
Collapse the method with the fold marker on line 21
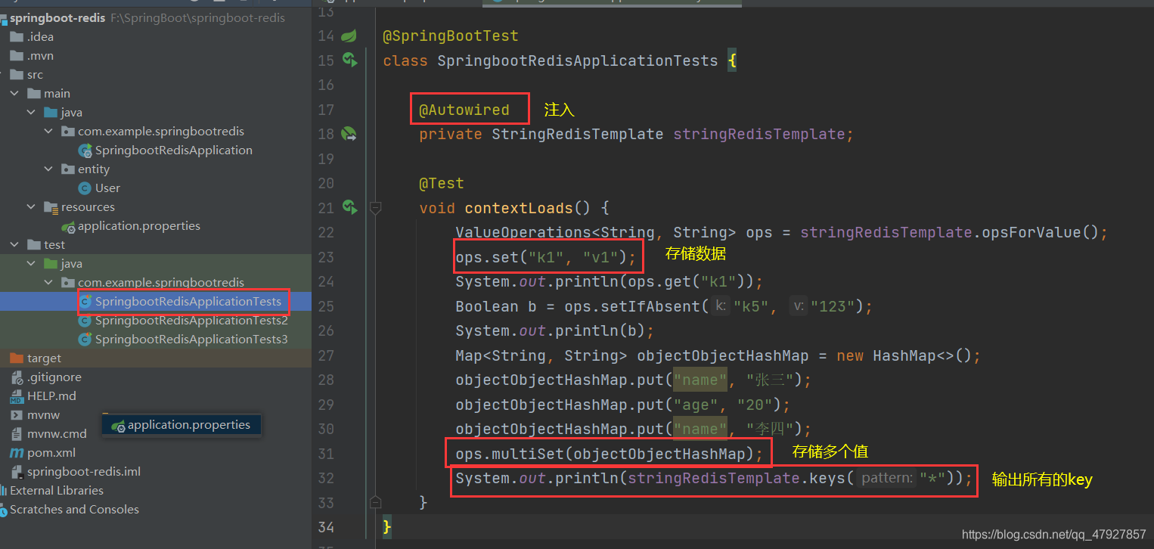[376, 207]
